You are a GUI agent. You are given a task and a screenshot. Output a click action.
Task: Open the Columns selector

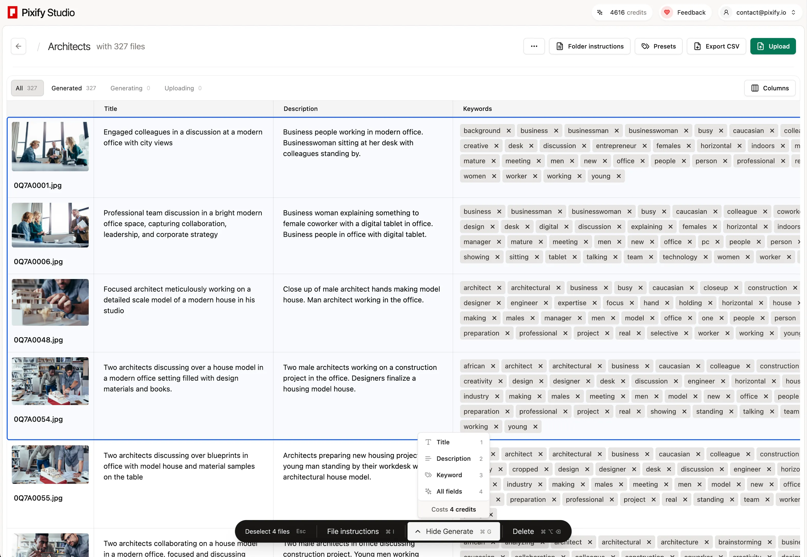[x=770, y=88]
